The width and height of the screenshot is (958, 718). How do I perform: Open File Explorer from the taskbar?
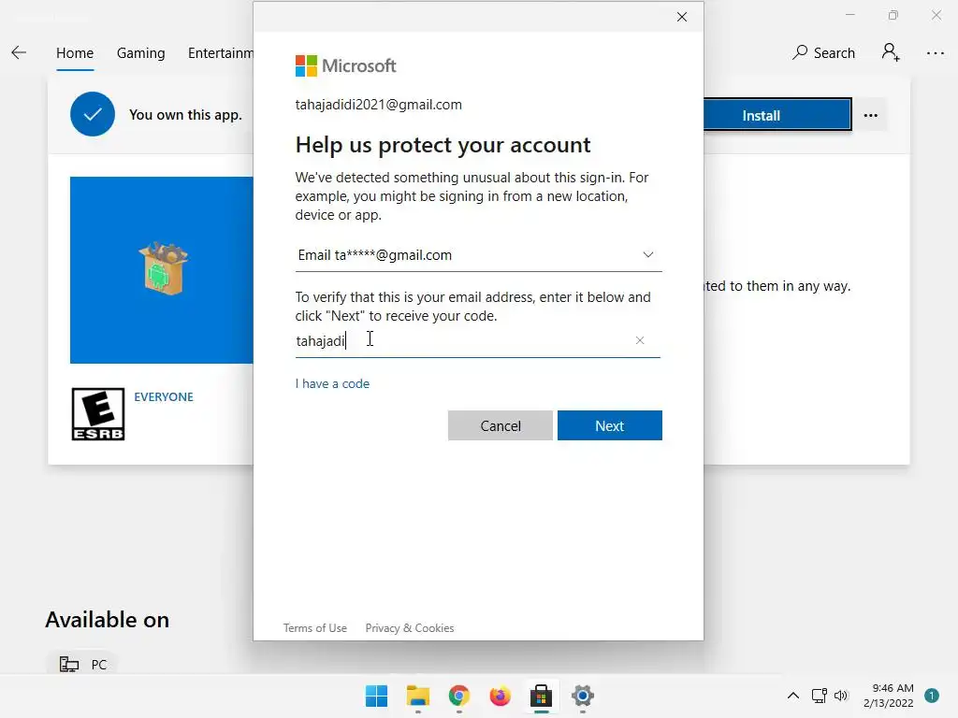point(418,696)
